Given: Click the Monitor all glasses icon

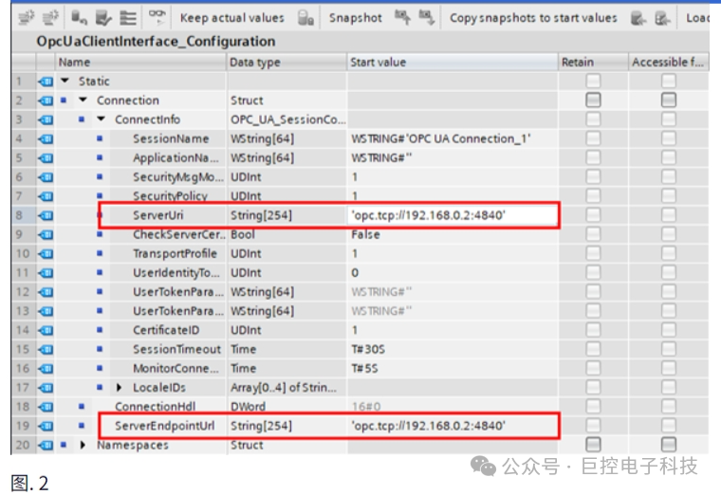Looking at the screenshot, I should tap(157, 17).
